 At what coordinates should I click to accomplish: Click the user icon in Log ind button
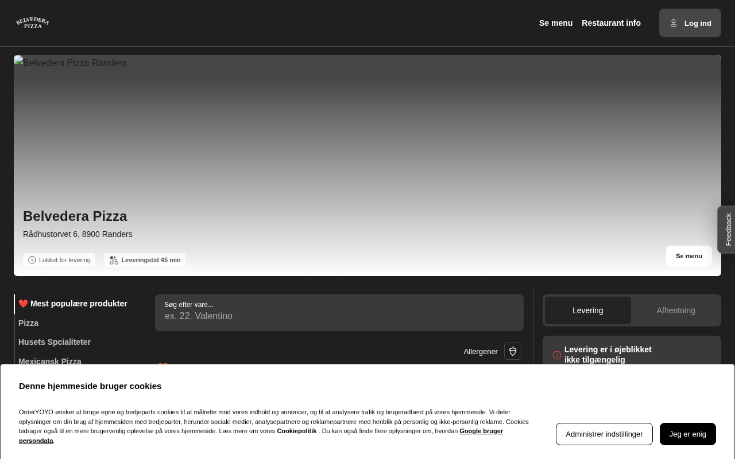[674, 23]
